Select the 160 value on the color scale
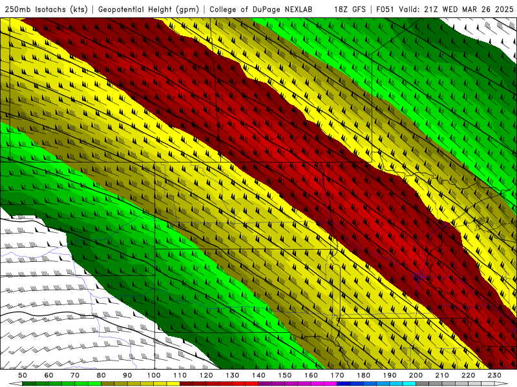Viewport: 517px width, 387px height. 311,375
